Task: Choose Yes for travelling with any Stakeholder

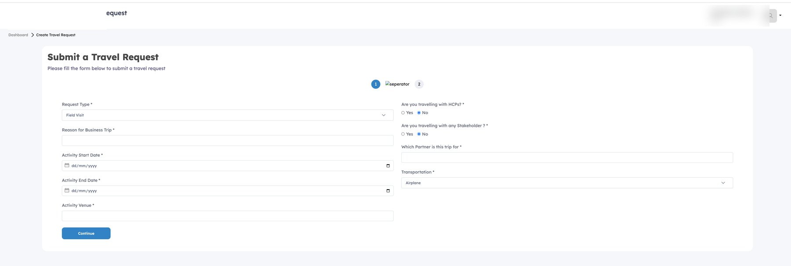Action: click(x=403, y=134)
